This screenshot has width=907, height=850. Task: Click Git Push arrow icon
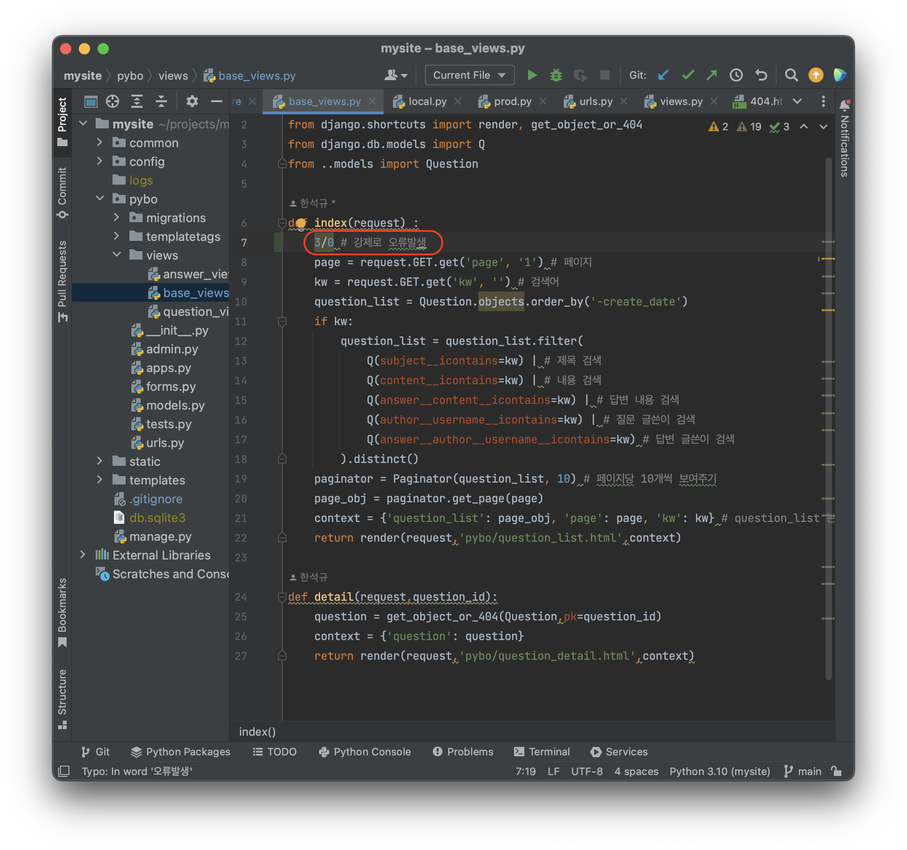(x=712, y=75)
